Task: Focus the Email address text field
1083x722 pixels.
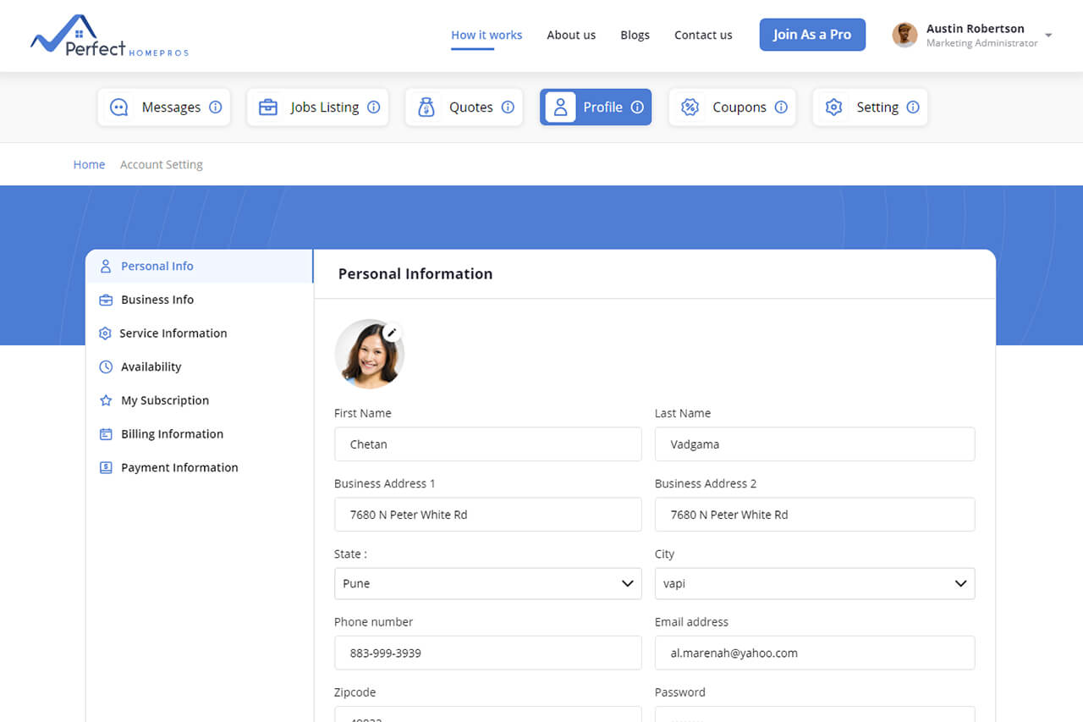Action: pos(814,653)
